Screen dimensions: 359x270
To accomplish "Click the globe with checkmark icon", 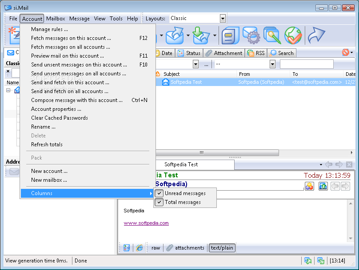I will point(293,35).
